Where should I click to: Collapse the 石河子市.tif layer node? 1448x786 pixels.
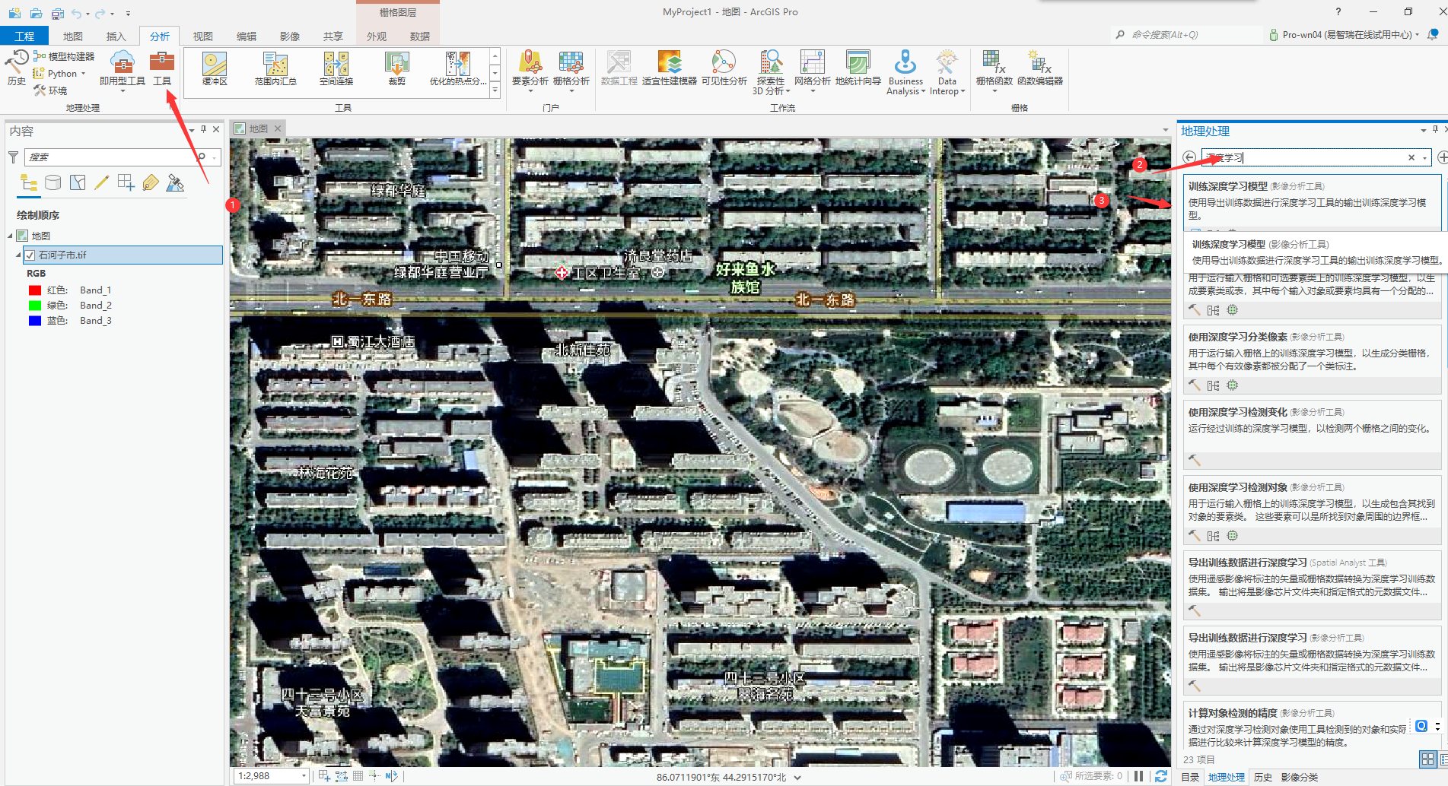pos(18,255)
